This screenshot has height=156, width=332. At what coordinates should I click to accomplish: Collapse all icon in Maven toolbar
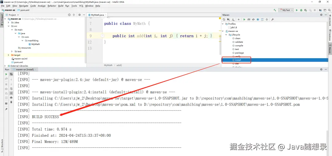(x=267, y=19)
